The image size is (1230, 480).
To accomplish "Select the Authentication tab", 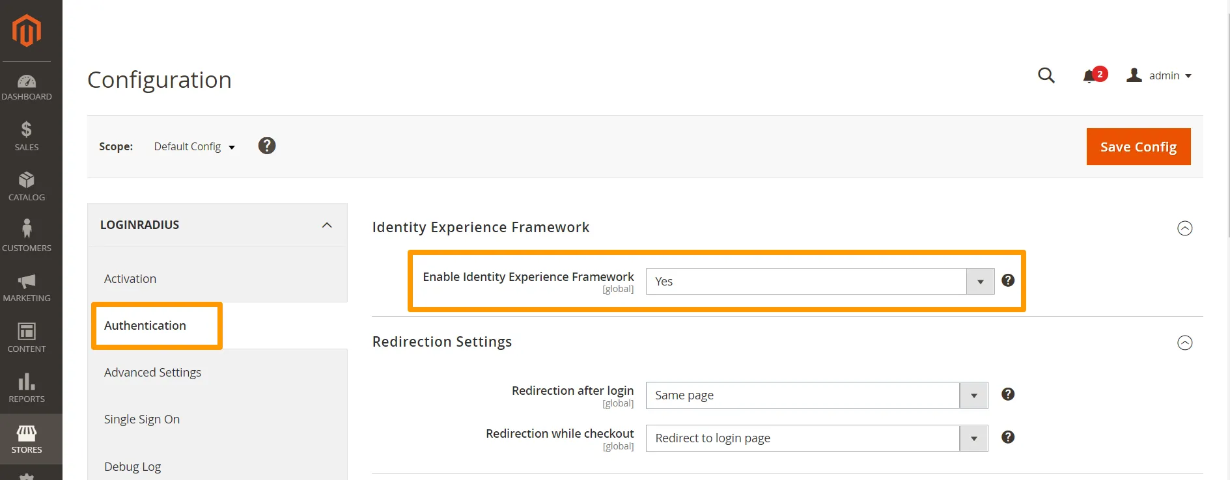I will coord(145,326).
